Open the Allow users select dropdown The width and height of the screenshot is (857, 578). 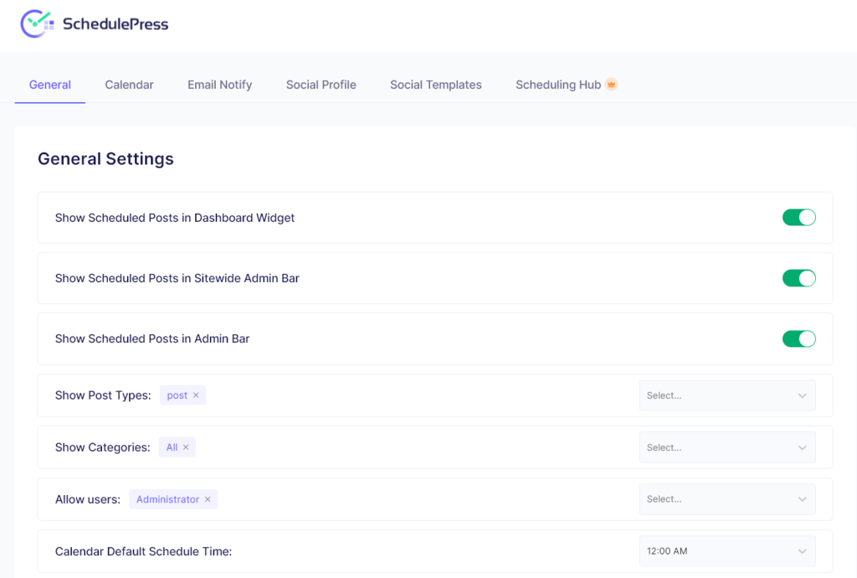(x=726, y=498)
